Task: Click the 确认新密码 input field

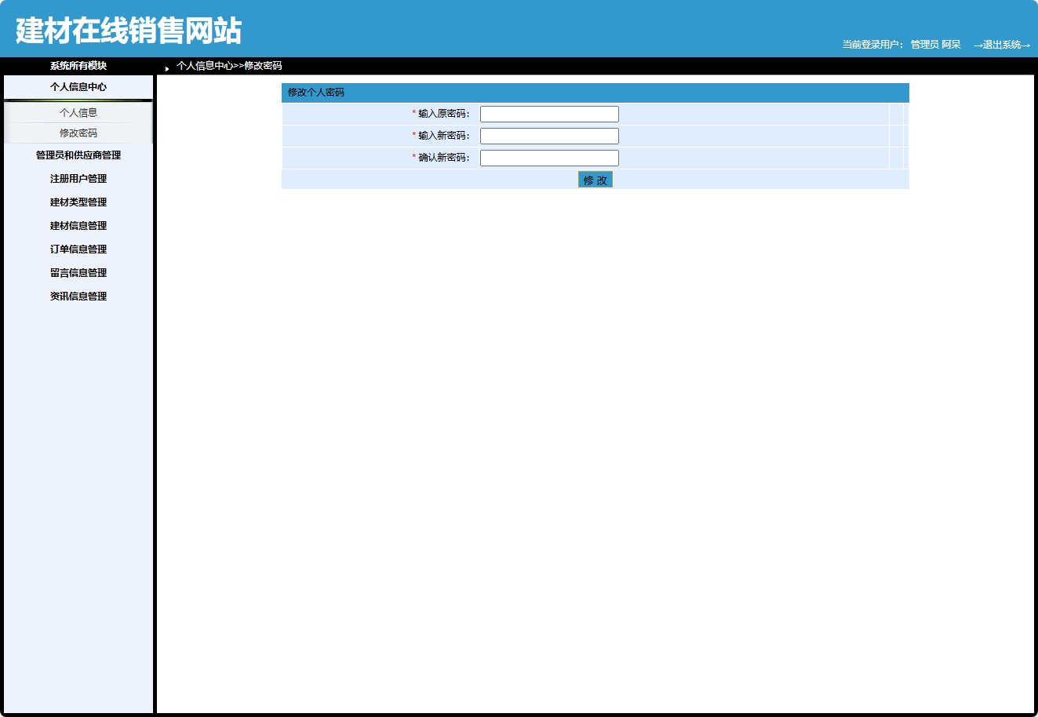Action: point(548,157)
